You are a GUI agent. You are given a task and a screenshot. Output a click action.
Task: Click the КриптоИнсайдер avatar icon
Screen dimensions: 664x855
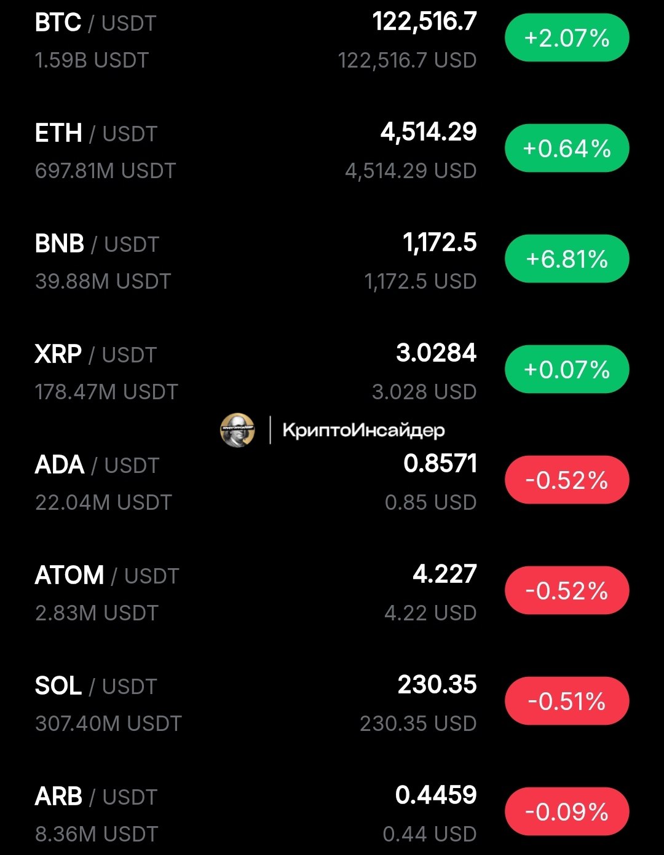[x=237, y=430]
